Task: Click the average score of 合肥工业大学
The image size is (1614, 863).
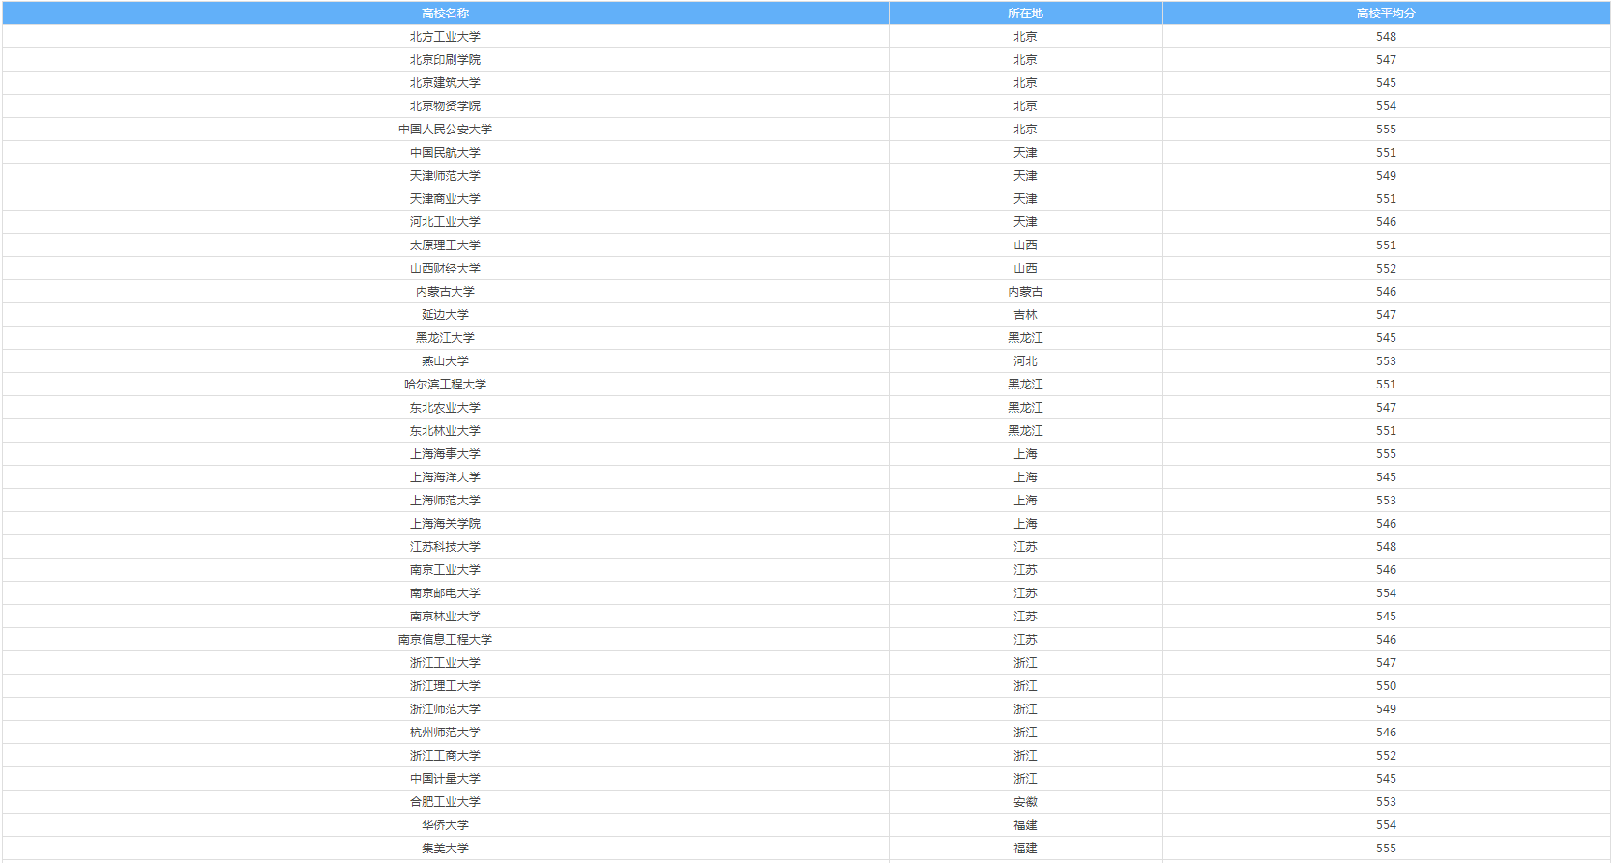Action: [x=1386, y=802]
